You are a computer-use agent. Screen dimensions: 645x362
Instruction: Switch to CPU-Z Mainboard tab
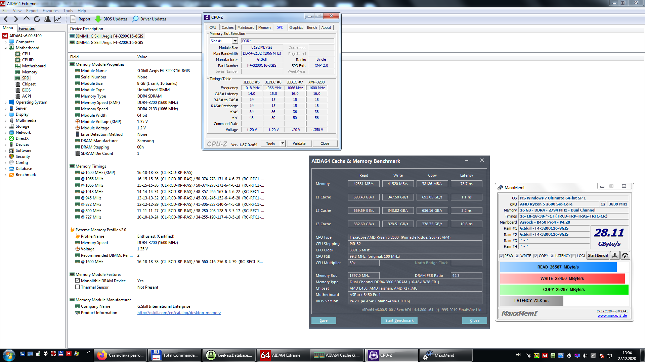click(246, 27)
